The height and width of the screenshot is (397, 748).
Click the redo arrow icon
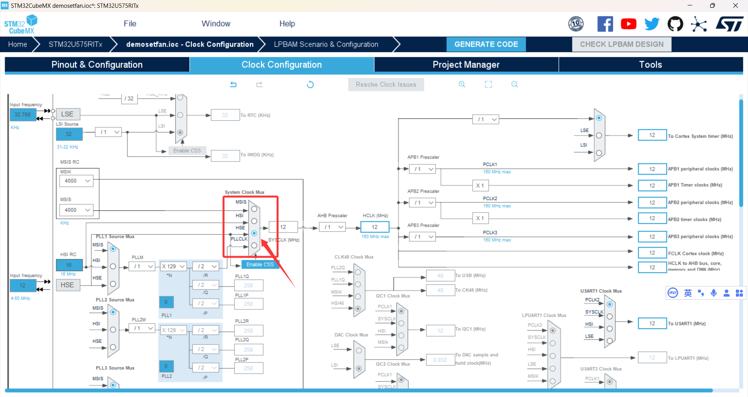tap(259, 84)
